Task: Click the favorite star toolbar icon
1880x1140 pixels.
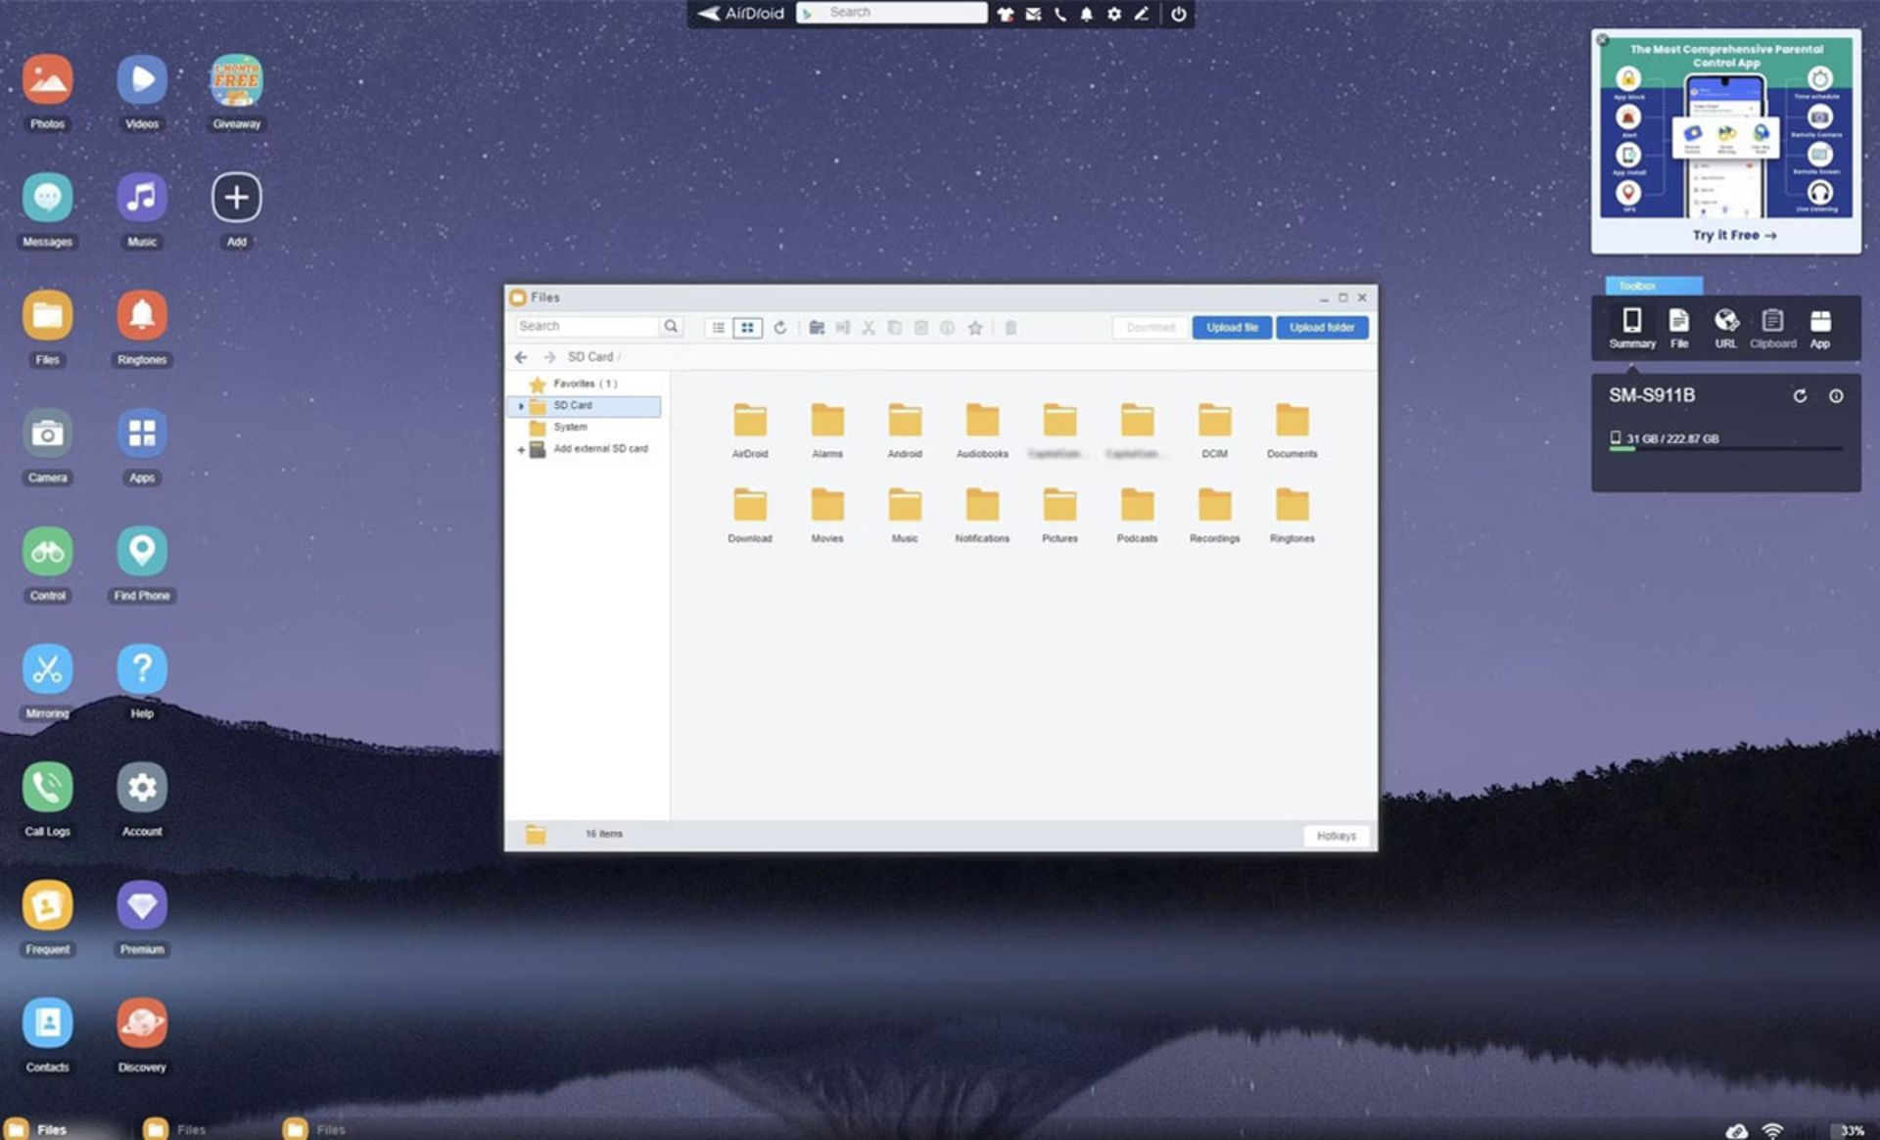Action: click(975, 328)
